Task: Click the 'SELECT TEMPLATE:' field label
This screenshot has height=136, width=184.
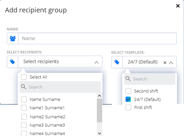Action: (128, 52)
